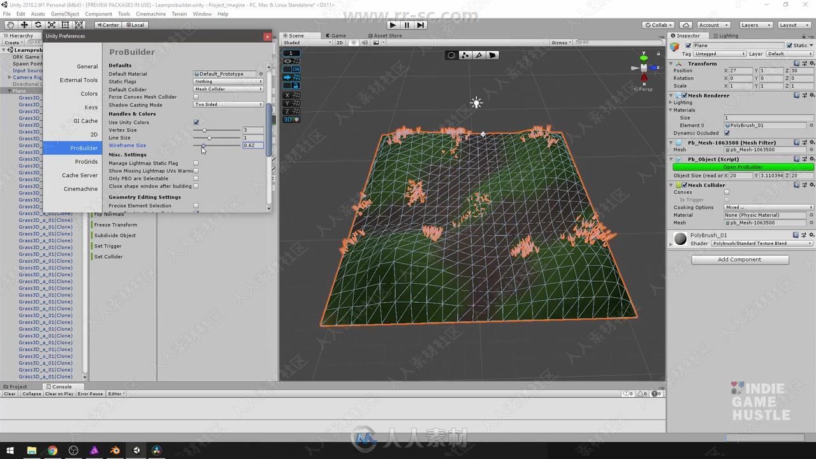Switch to the Lighting tab

(725, 36)
